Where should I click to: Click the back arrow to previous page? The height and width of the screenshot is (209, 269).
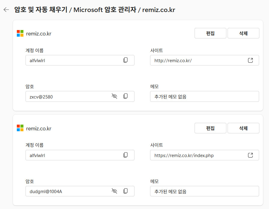(6, 10)
